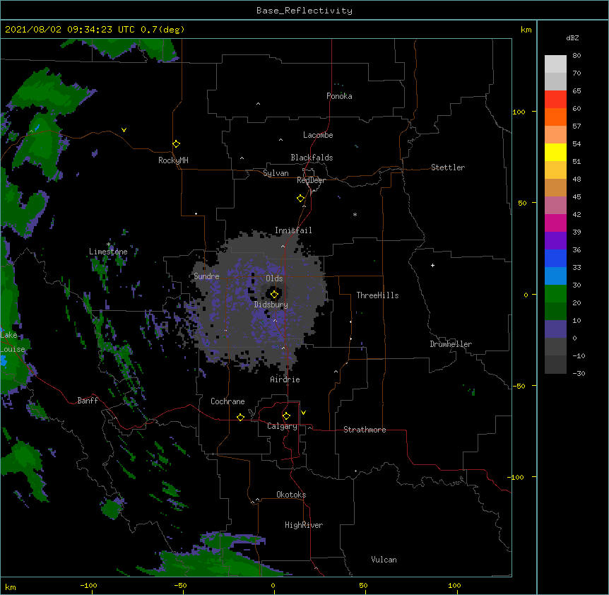The height and width of the screenshot is (595, 609).
Task: Click the RockyMH label
Action: (x=173, y=160)
